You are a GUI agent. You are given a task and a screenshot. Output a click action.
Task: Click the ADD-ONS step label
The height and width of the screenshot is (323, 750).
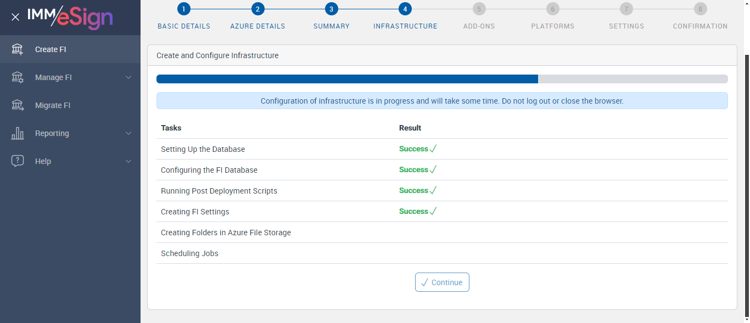click(x=479, y=26)
